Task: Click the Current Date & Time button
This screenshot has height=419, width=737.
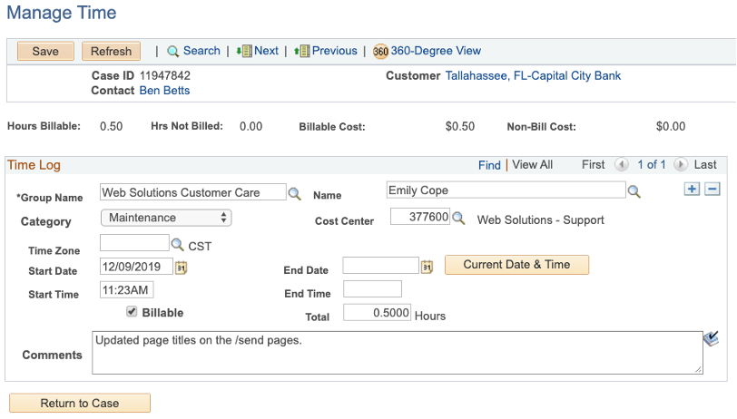Action: point(516,265)
